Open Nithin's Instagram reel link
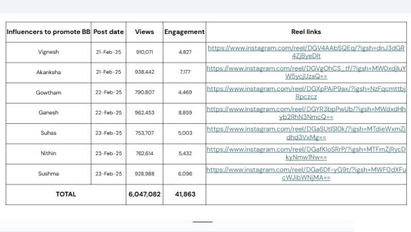411x232 pixels. (306, 150)
